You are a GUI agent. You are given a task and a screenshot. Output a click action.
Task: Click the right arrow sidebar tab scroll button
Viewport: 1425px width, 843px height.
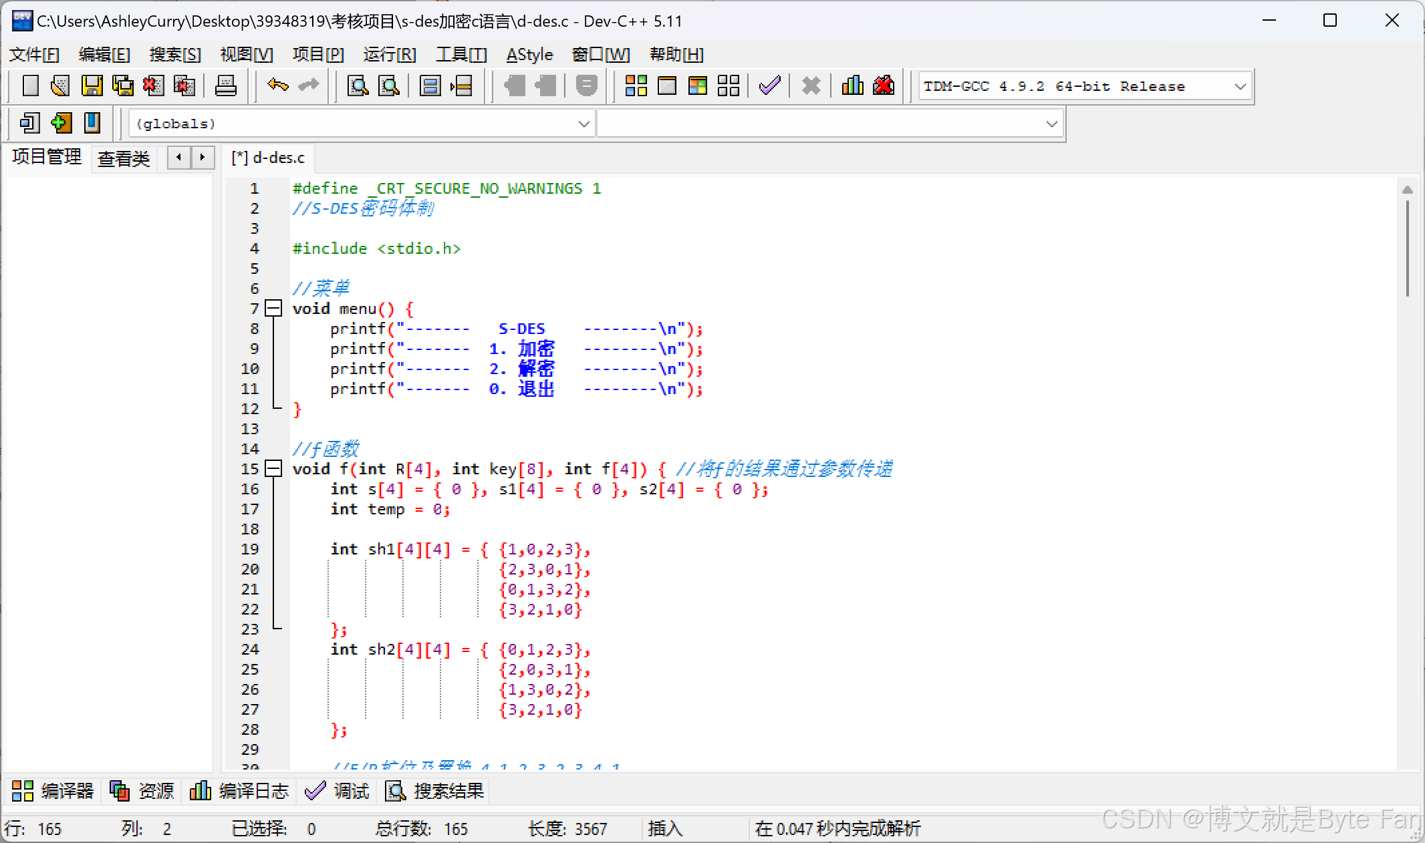(x=203, y=158)
